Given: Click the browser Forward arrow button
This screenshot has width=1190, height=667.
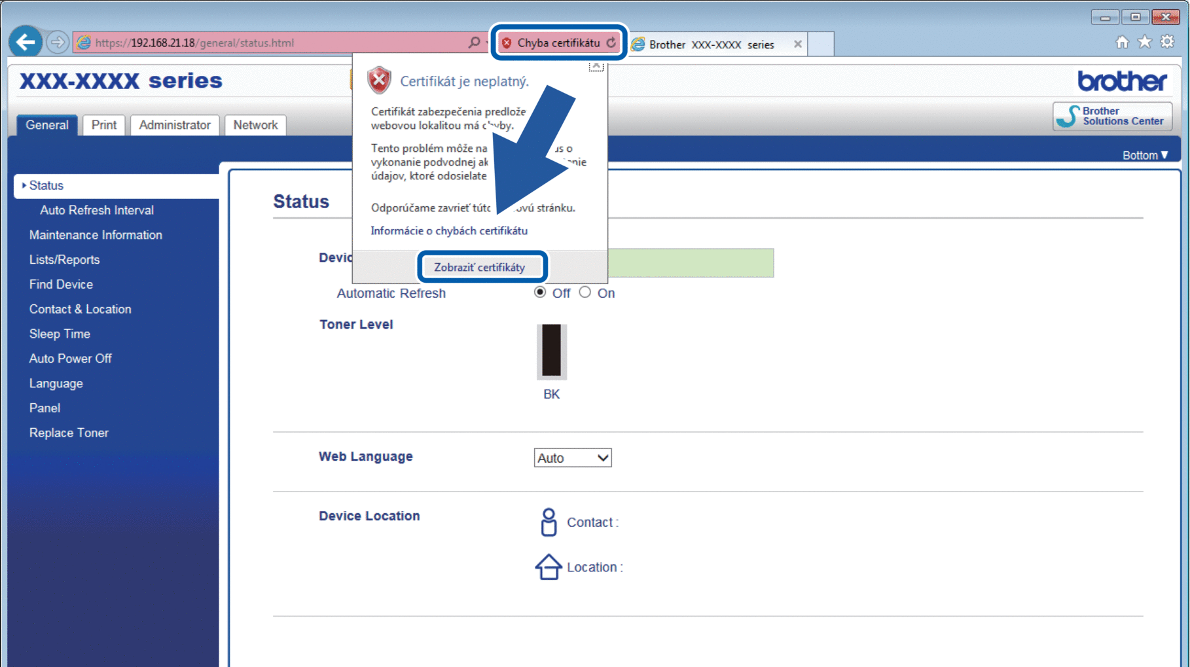Looking at the screenshot, I should (58, 43).
